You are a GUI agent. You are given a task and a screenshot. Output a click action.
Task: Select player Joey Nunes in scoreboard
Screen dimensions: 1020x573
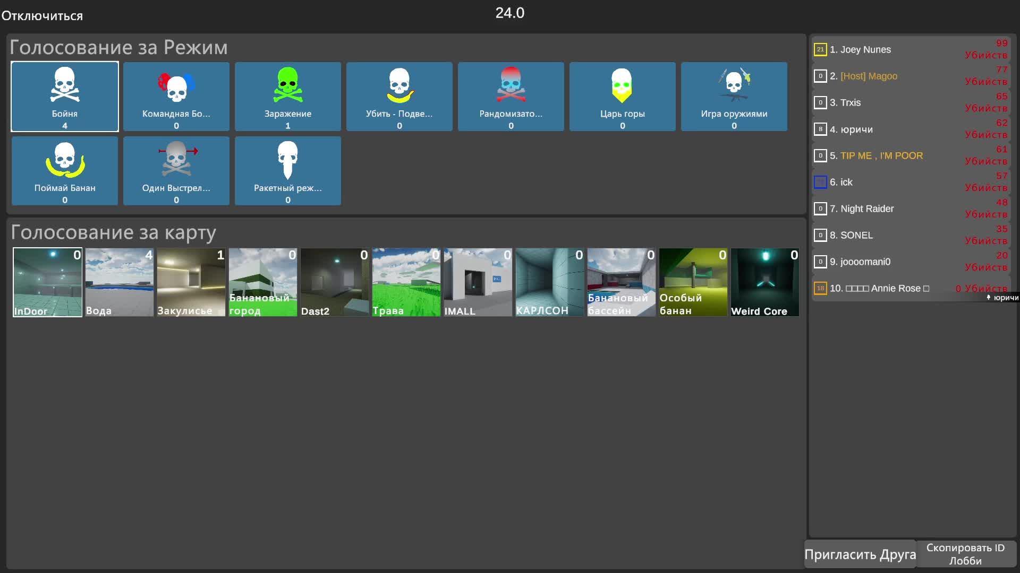(x=865, y=49)
